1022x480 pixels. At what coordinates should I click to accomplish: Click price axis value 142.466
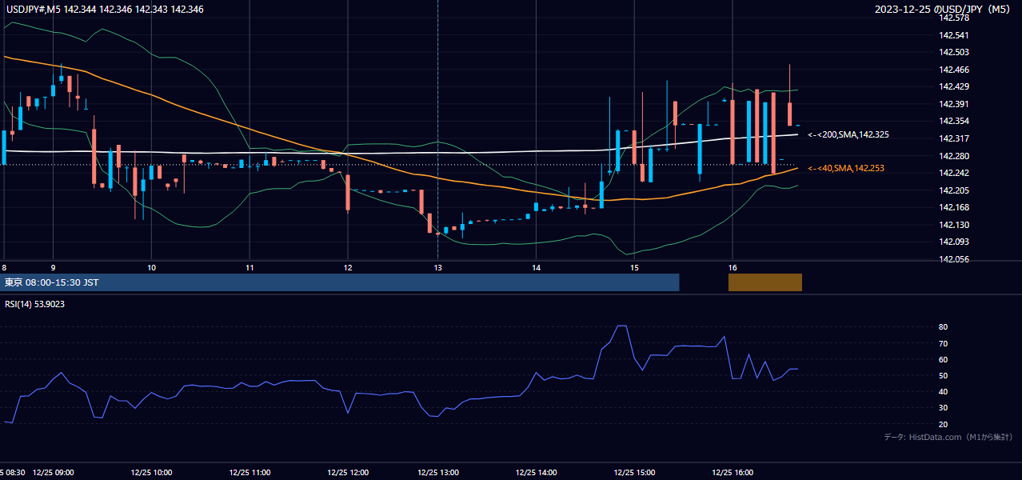point(953,70)
